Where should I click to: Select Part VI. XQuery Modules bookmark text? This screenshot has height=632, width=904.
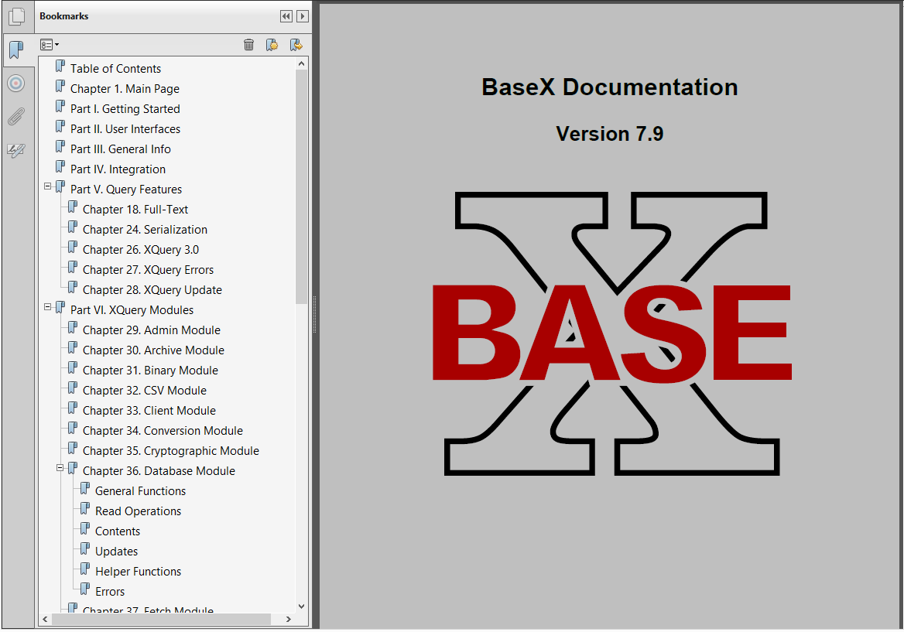132,310
